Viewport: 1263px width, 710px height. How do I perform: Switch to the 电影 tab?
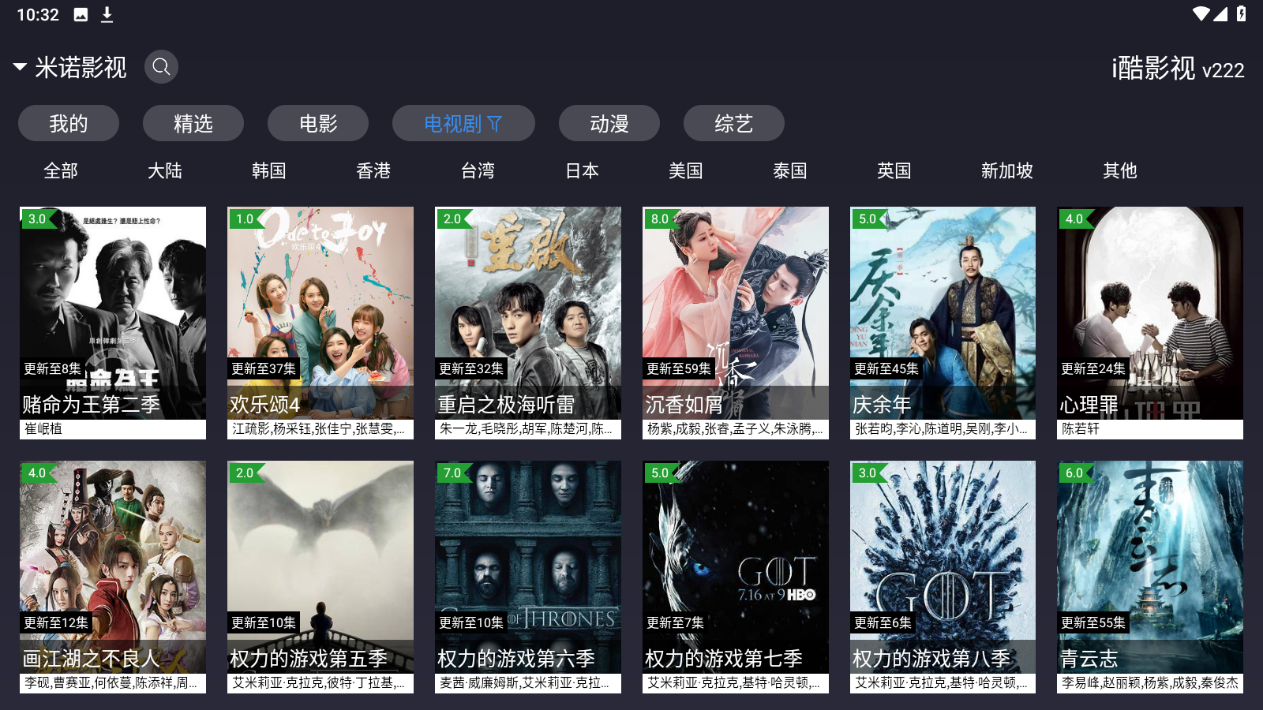[x=318, y=123]
